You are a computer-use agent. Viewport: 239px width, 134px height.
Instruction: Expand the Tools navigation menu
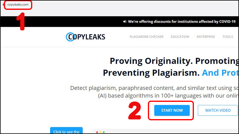pyautogui.click(x=228, y=37)
